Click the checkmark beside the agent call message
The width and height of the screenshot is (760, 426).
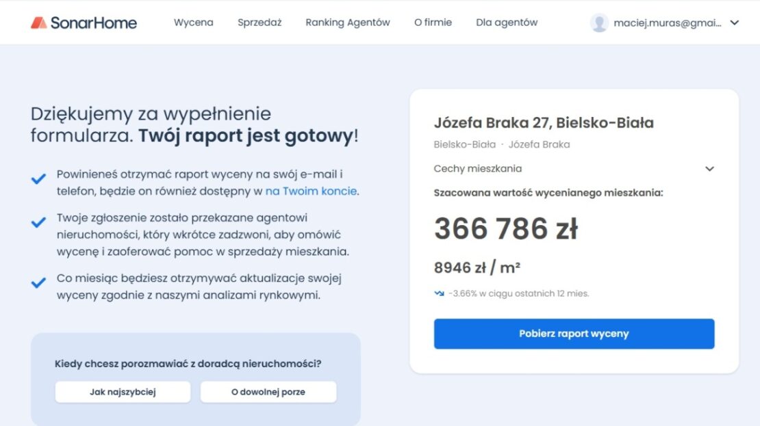[x=38, y=223]
